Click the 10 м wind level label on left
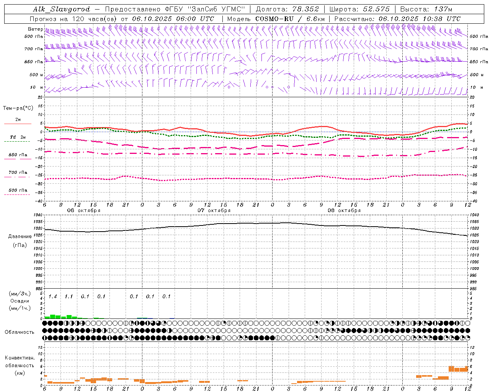The width and height of the screenshot is (490, 392). (x=36, y=87)
